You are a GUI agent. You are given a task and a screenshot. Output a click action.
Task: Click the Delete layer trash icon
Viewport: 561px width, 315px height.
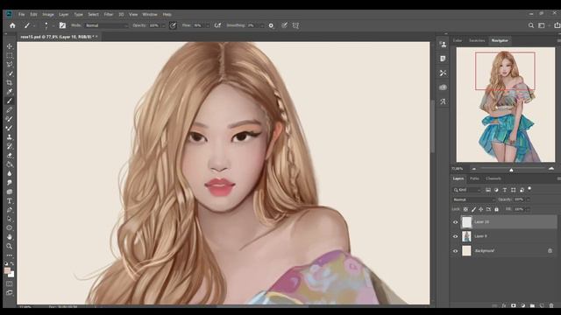[551, 305]
